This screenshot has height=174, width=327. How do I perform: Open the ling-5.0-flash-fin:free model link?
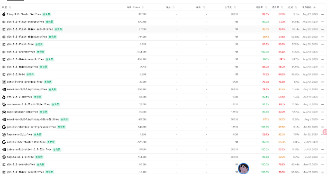(24, 14)
